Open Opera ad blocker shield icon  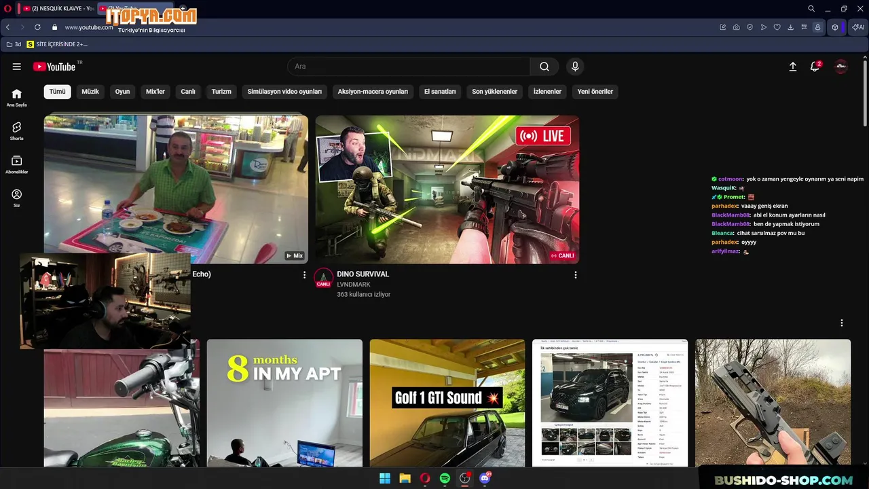[750, 27]
